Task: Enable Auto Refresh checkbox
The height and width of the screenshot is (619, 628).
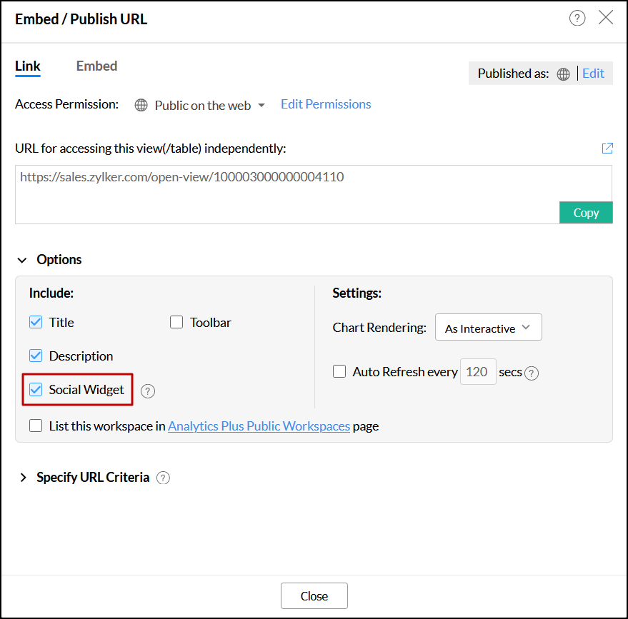Action: point(339,371)
